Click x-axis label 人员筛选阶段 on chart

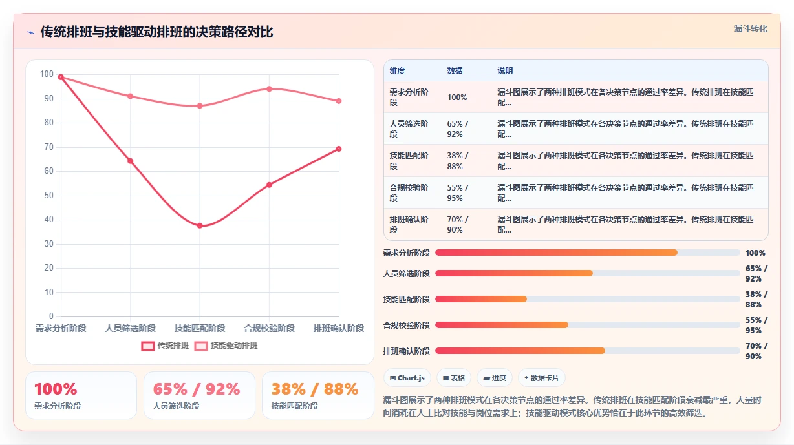pos(130,328)
